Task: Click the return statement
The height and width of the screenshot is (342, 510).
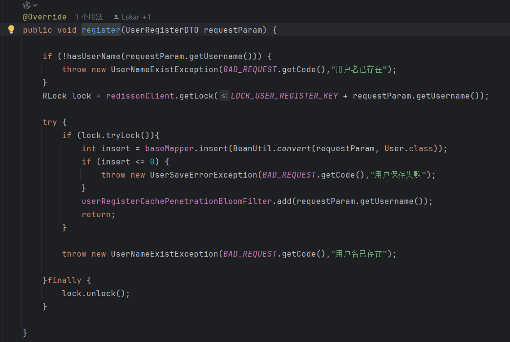Action: 98,214
